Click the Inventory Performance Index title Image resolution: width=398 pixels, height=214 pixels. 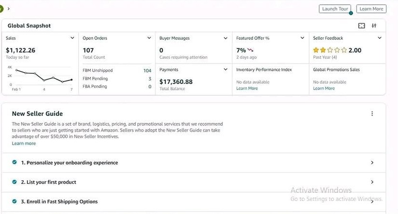pos(264,69)
